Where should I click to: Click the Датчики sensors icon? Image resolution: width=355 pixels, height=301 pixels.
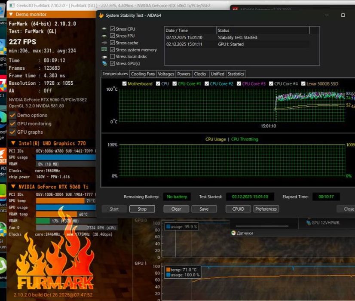coord(234,233)
